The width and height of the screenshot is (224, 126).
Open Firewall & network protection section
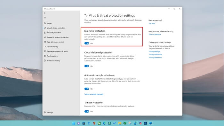click(58, 37)
